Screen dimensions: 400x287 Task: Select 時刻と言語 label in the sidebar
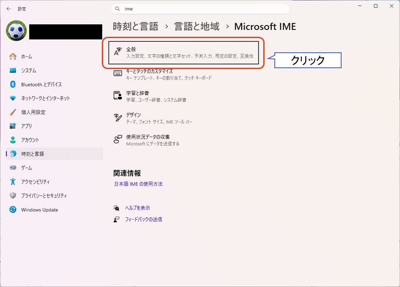point(33,154)
